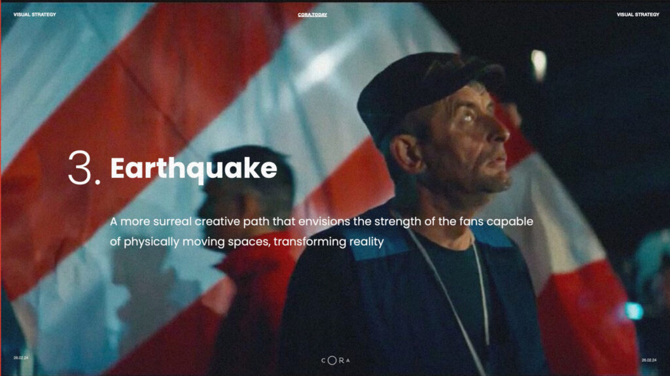This screenshot has width=670, height=376.
Task: Select the top-left VISUAL STRATEGY label
Action: click(x=35, y=14)
